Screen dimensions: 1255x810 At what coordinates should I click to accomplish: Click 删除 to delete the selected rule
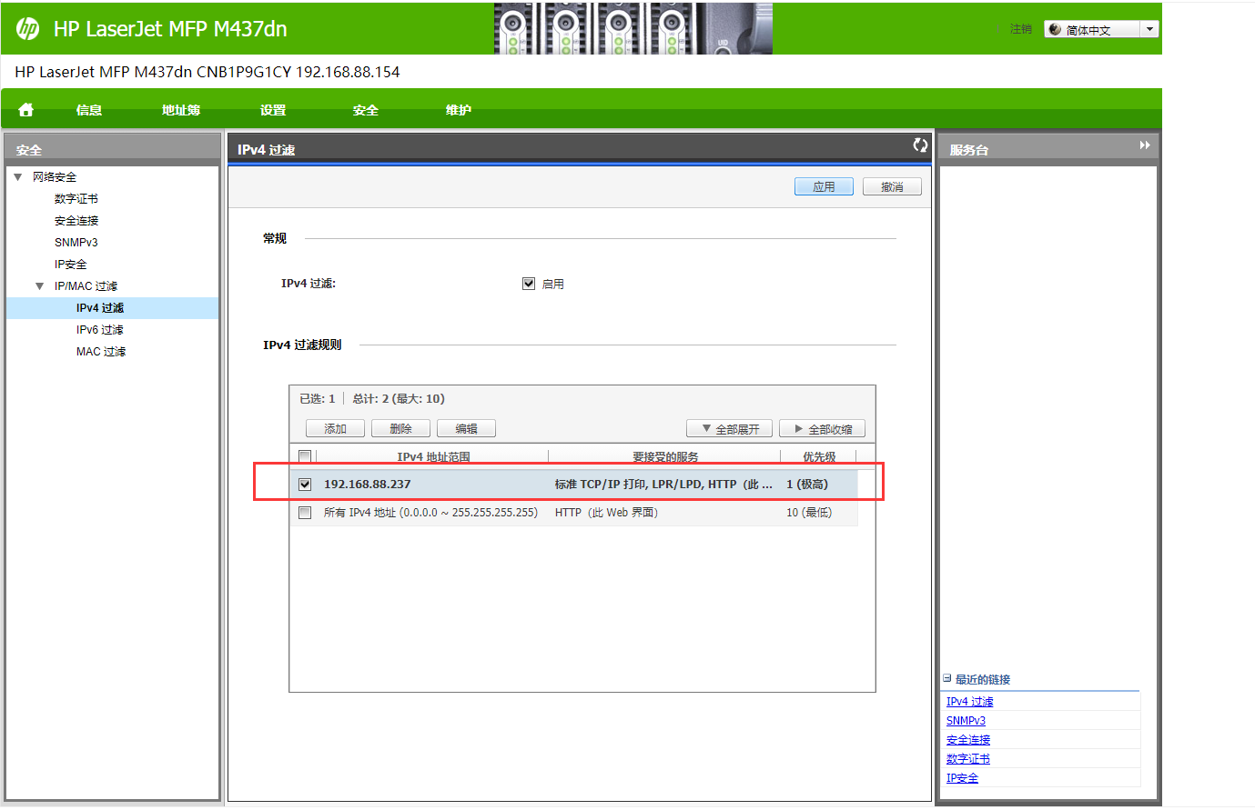coord(400,429)
